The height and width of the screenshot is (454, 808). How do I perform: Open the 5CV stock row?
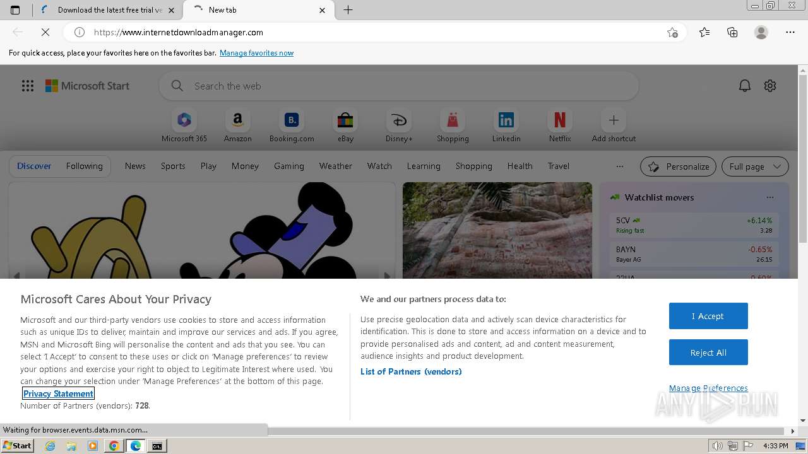point(694,225)
